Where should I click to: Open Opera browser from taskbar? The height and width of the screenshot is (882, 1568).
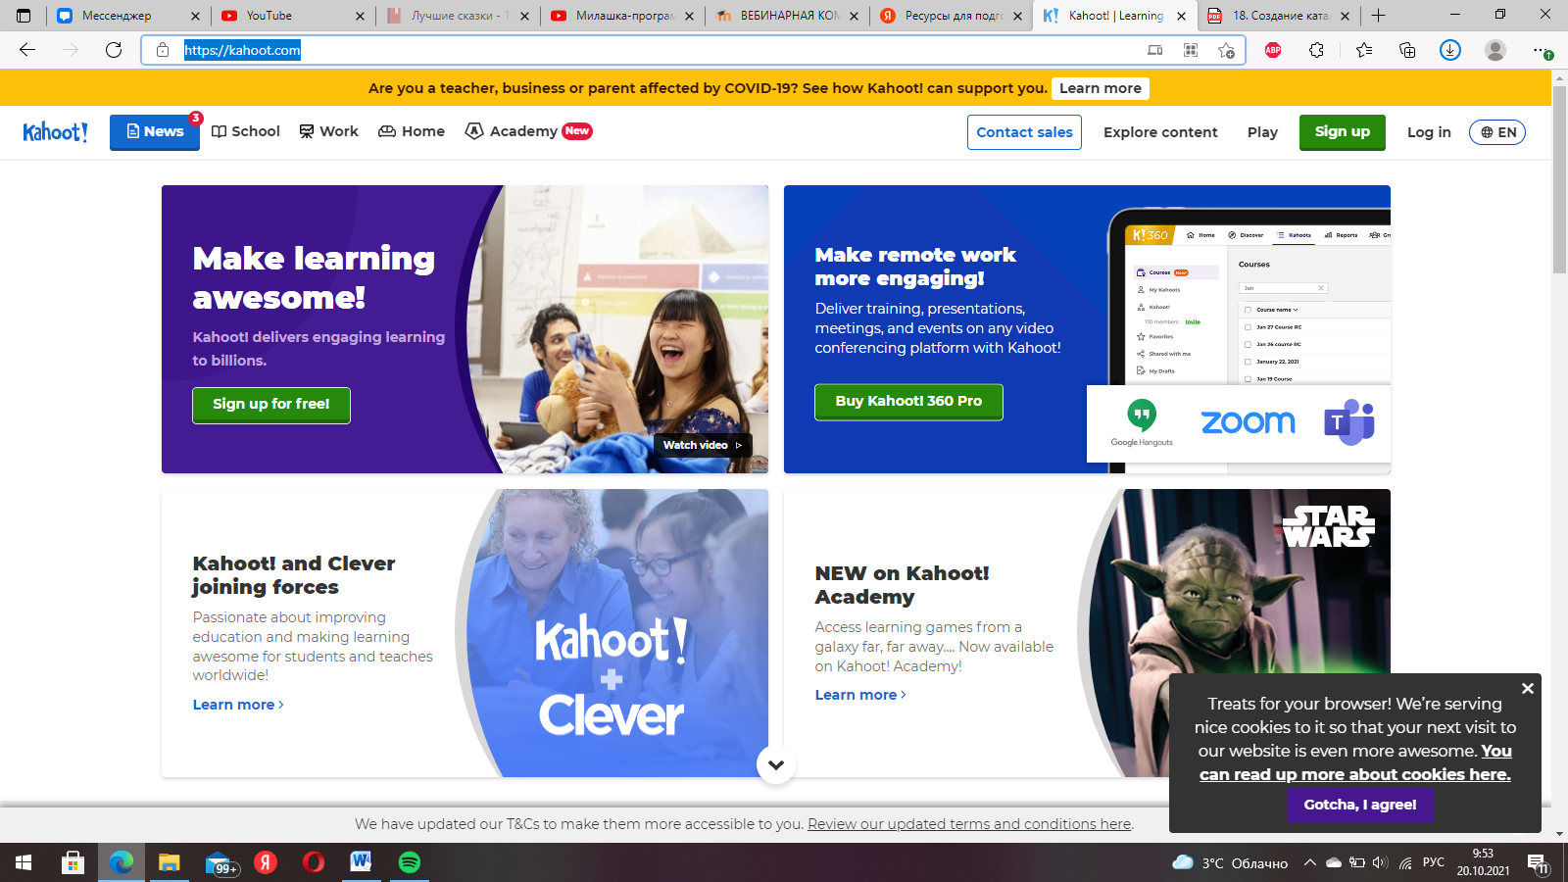pyautogui.click(x=314, y=862)
